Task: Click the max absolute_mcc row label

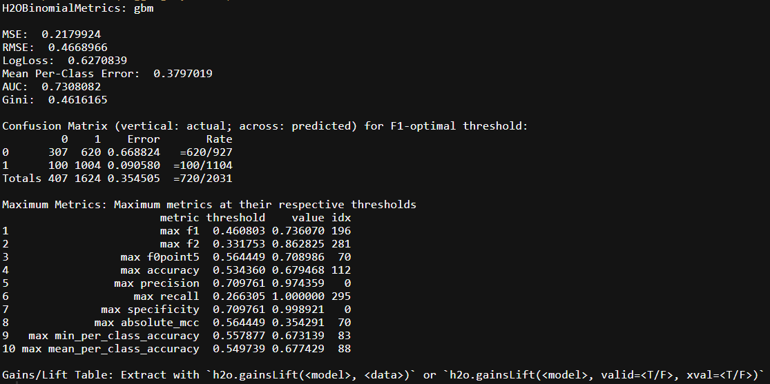Action: pos(147,322)
